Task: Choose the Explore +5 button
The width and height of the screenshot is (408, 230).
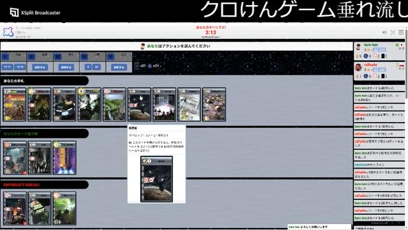Action: tap(20, 67)
